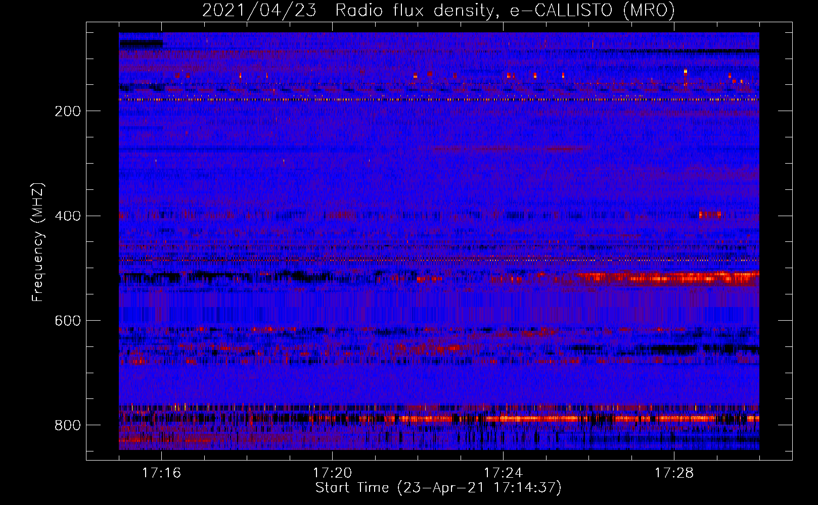Click the 17:28 time tick label

tap(674, 473)
